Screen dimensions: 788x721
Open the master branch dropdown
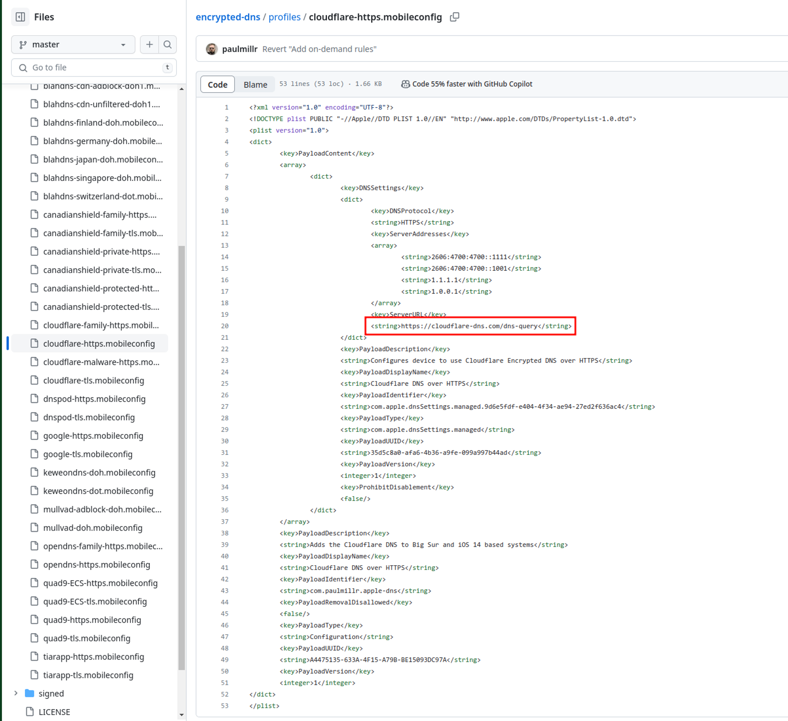click(x=73, y=45)
